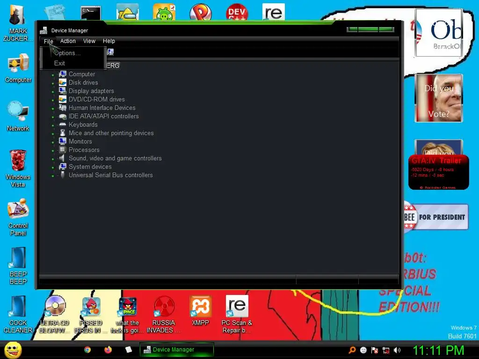Viewport: 479px width, 359px height.
Task: Open the MARK ZUCKER desktop icon
Action: [18, 23]
